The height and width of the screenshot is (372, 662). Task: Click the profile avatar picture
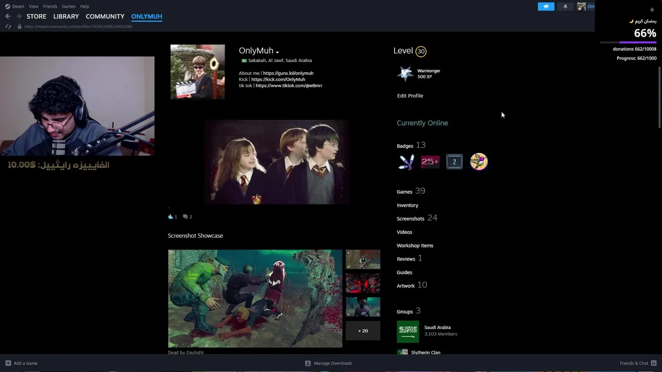pyautogui.click(x=198, y=72)
